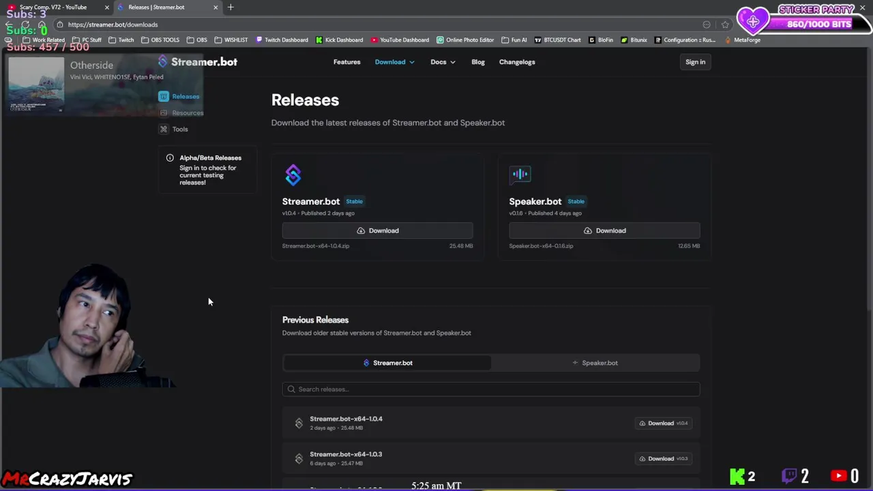Open the Kick Dashboard bookmark
This screenshot has height=491, width=873.
339,40
